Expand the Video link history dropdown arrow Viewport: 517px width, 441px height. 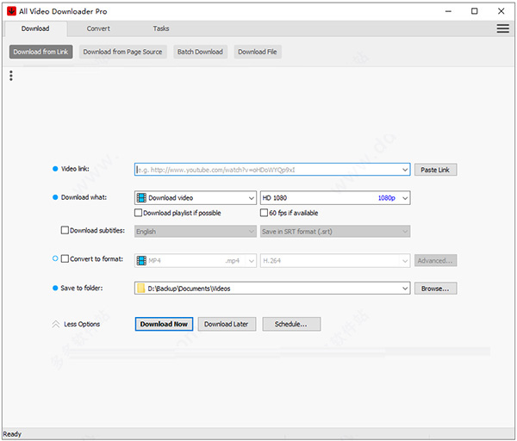pos(405,170)
